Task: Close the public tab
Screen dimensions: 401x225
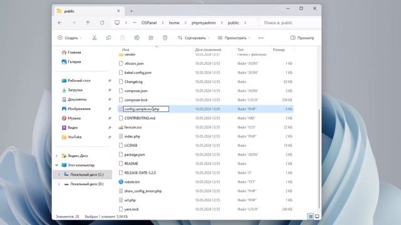Action: [118, 11]
